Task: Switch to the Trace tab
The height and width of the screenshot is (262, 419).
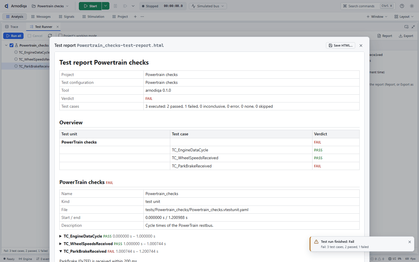Action: click(x=12, y=27)
